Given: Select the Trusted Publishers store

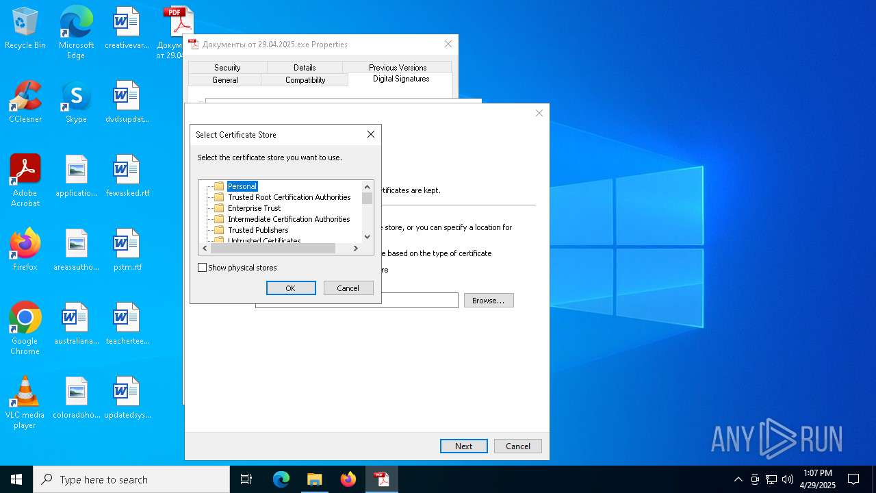Looking at the screenshot, I should click(x=258, y=230).
